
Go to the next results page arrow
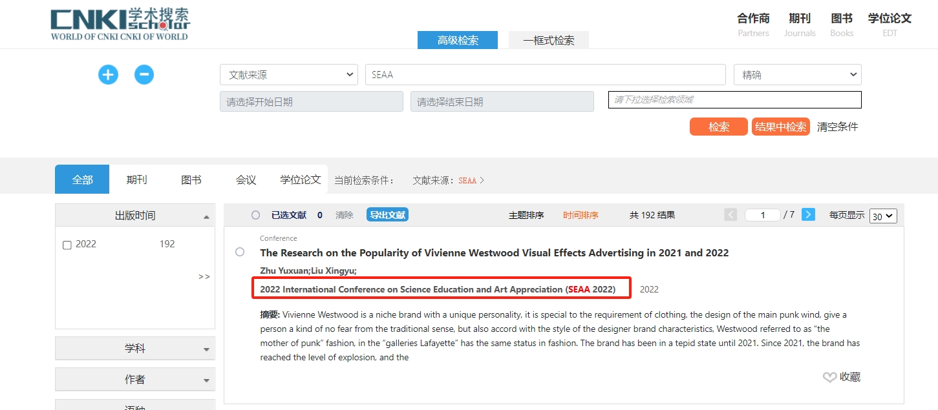pos(808,215)
